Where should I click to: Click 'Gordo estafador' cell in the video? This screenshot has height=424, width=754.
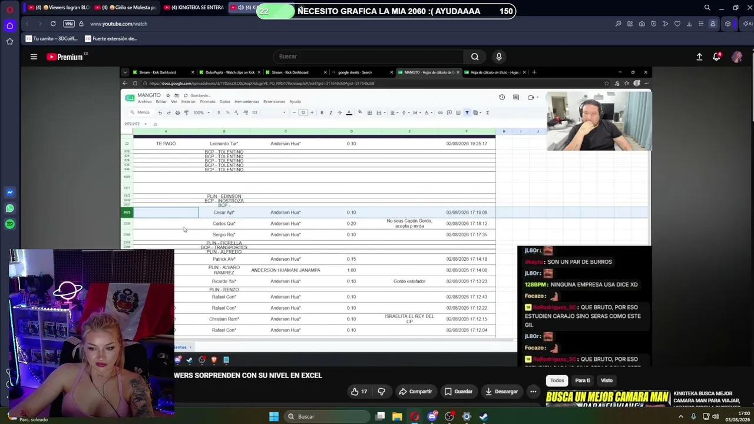coord(409,281)
